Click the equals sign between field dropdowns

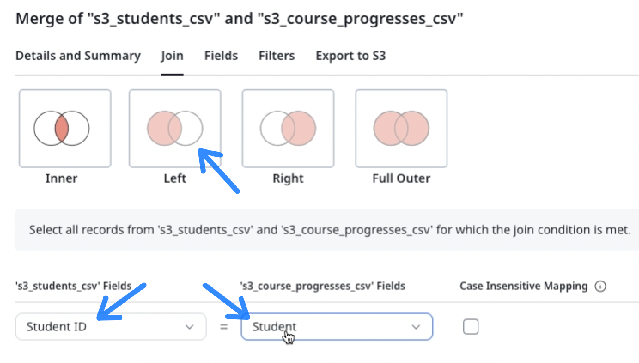click(x=223, y=327)
